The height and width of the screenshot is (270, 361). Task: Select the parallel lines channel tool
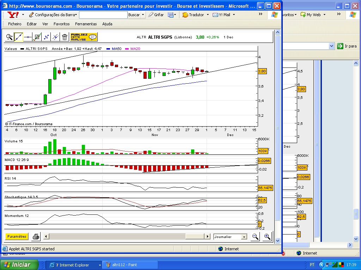(x=55, y=37)
